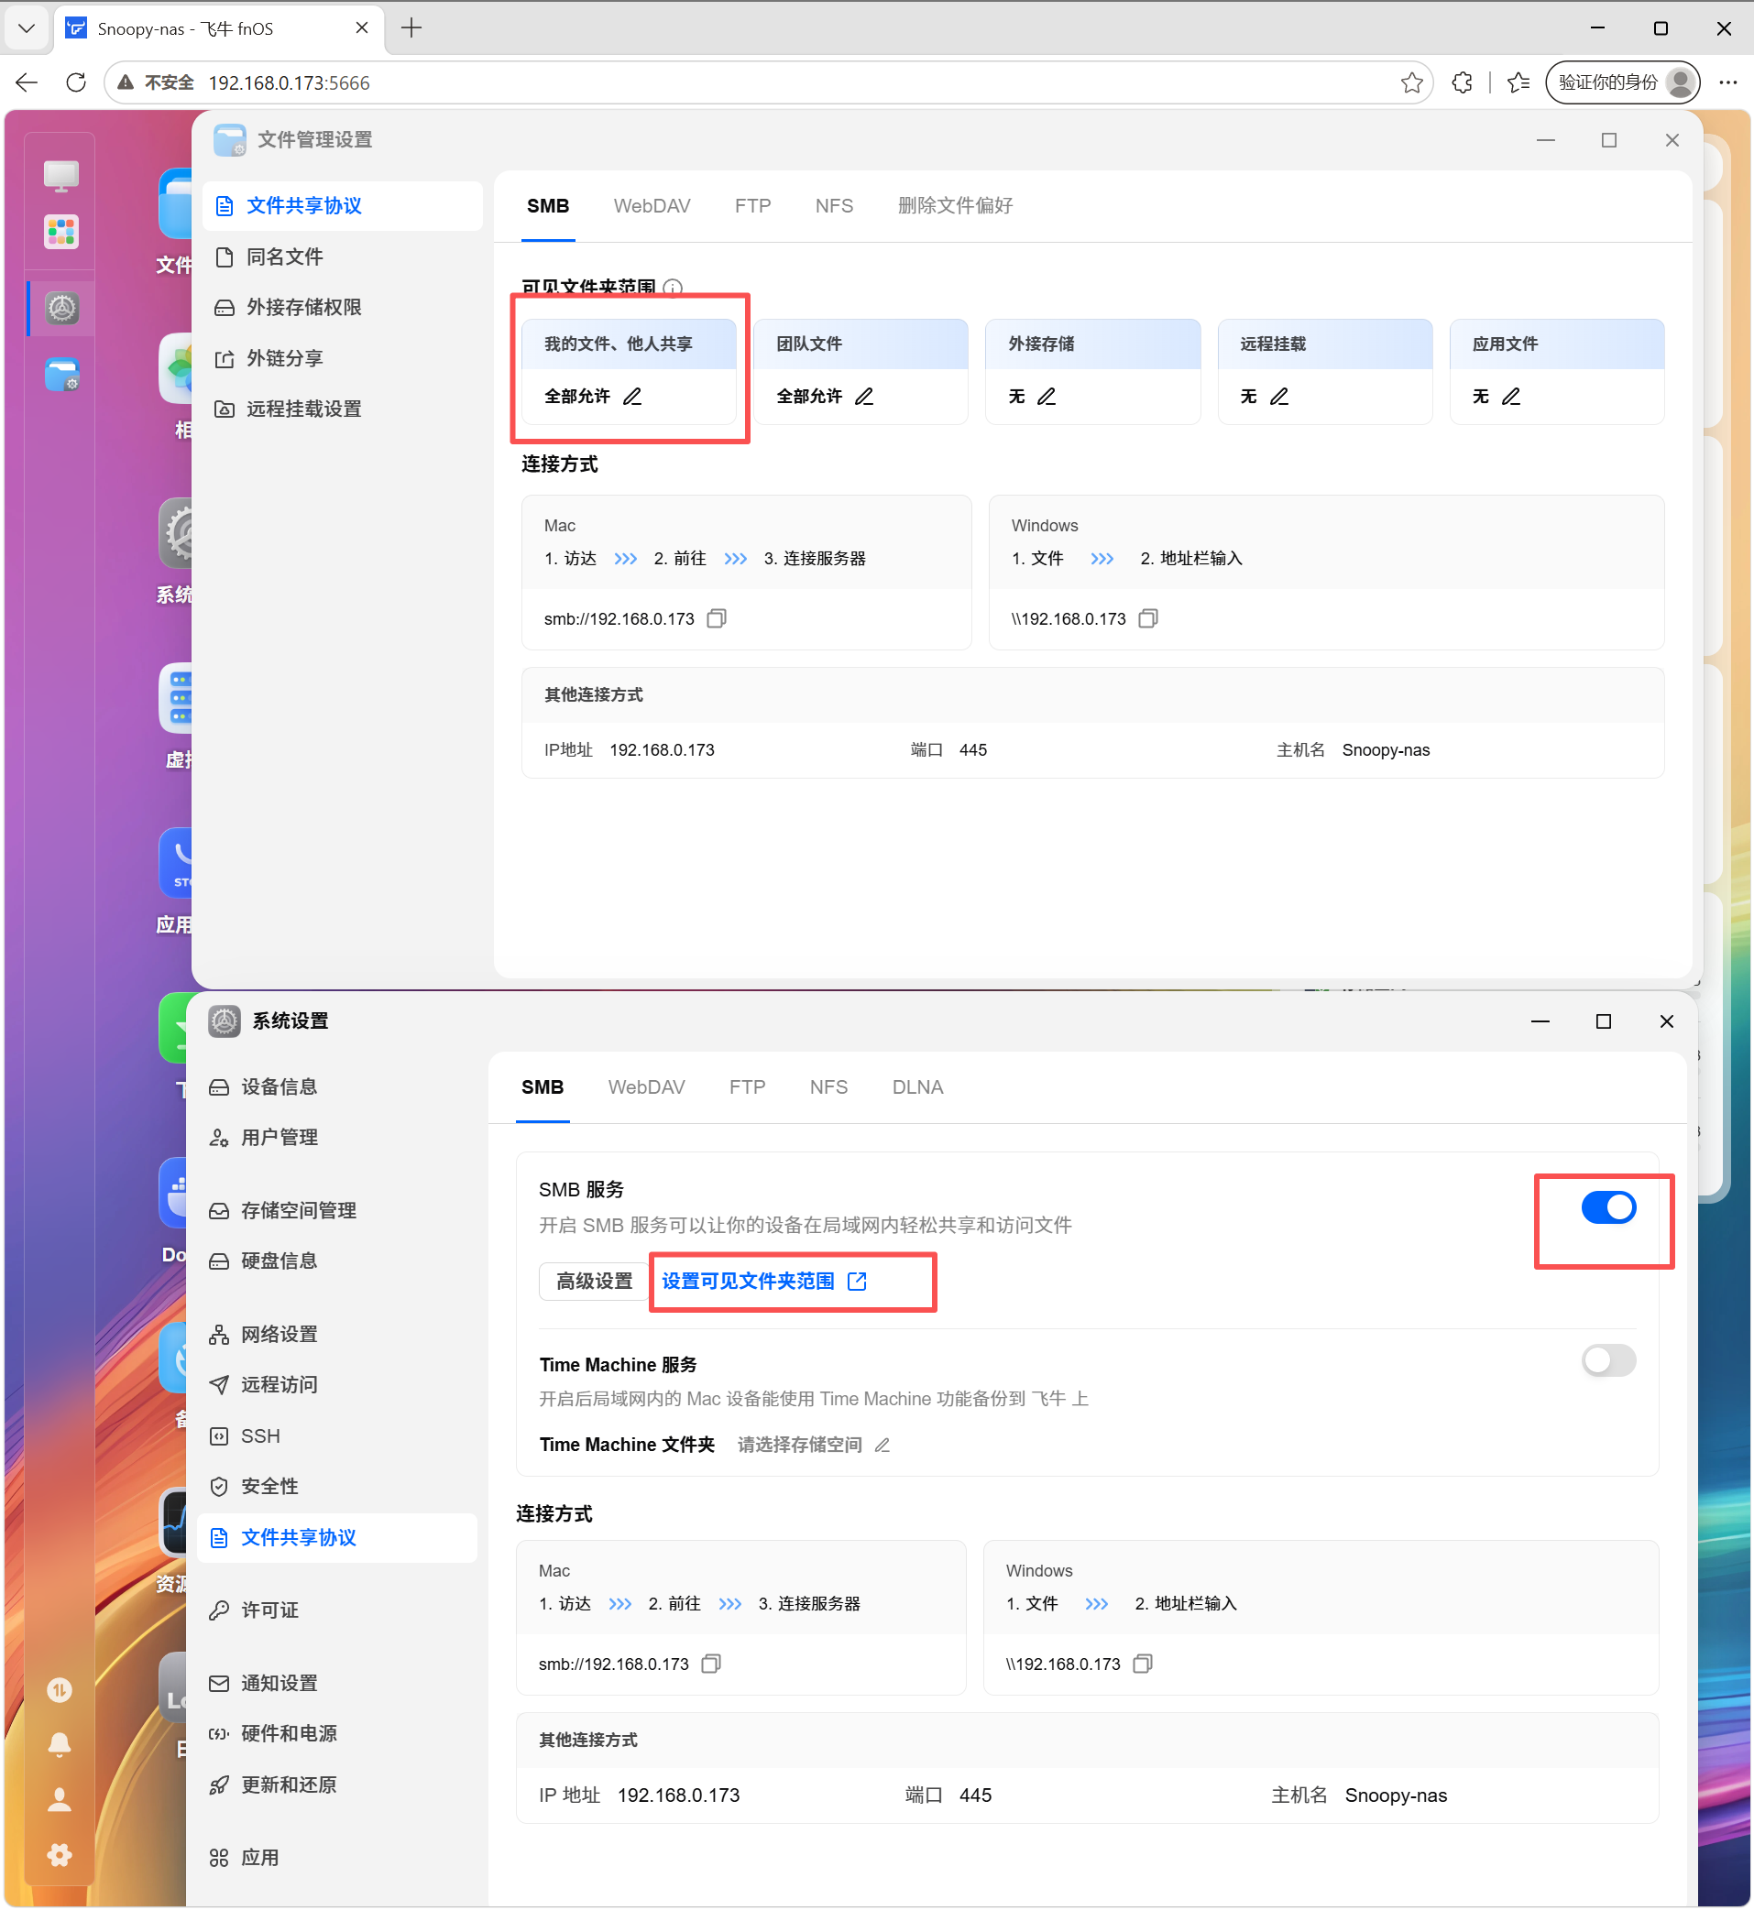
Task: Edit 外接存储 permission pencil icon
Action: tap(1046, 397)
